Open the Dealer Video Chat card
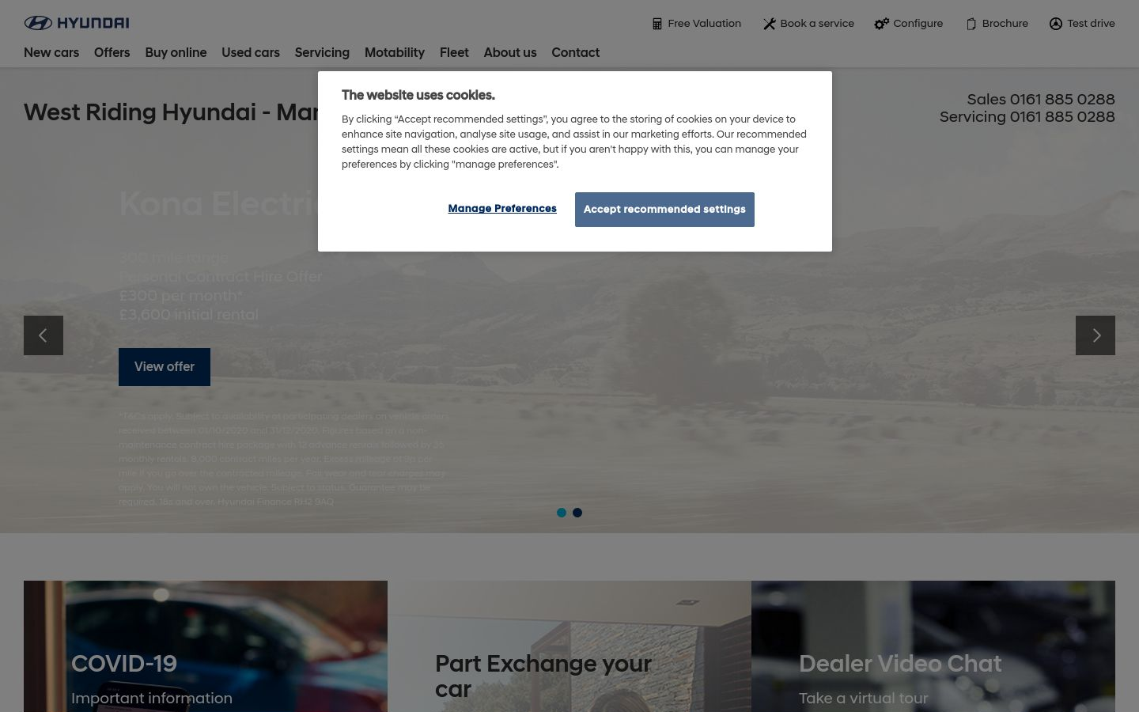Screen dimensions: 1139x712 [x=933, y=646]
